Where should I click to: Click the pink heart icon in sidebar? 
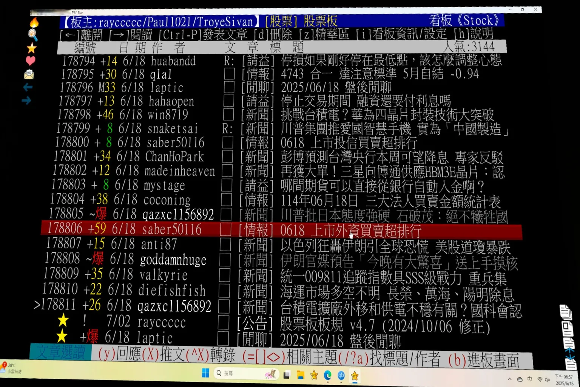click(x=30, y=60)
